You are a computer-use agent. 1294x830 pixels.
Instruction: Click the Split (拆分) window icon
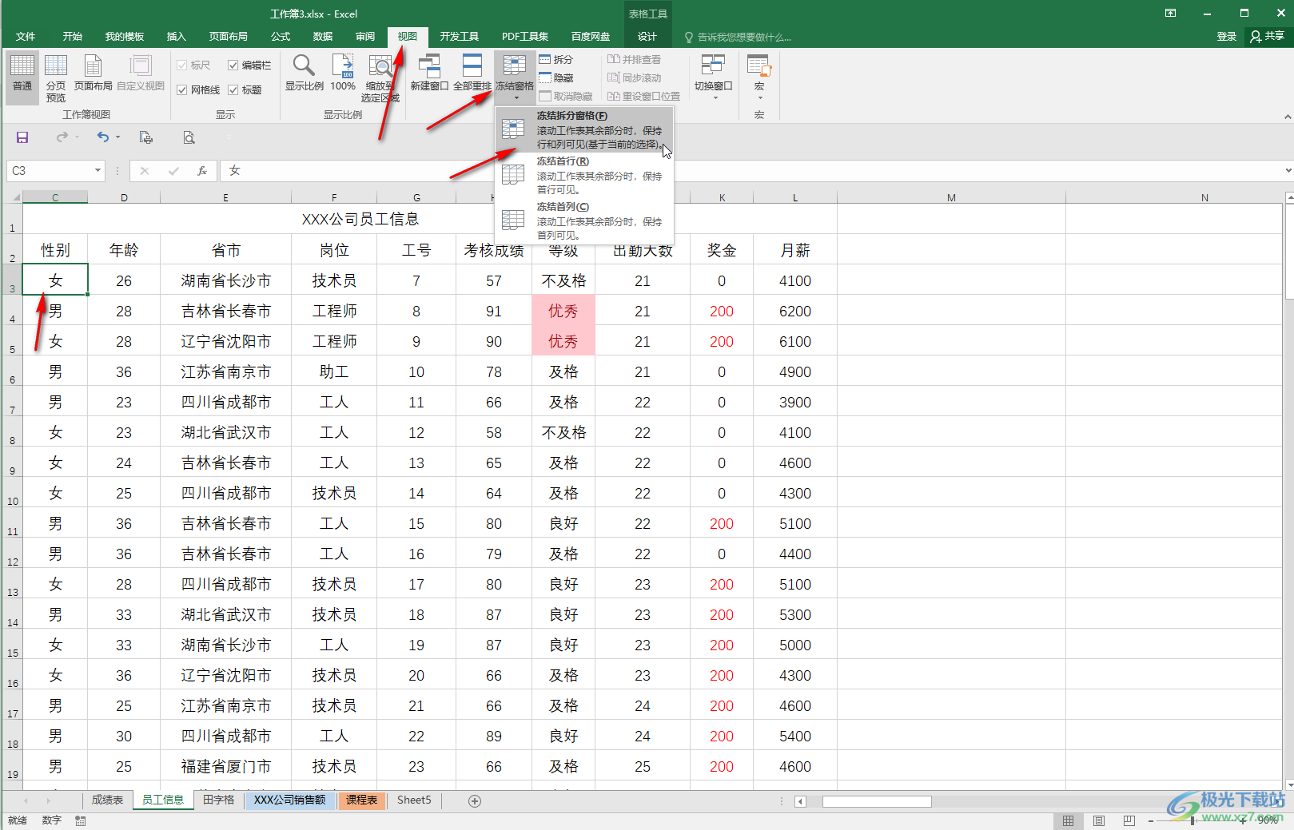click(x=546, y=59)
